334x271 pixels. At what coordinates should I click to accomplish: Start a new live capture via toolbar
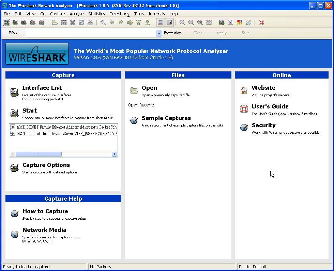24,22
